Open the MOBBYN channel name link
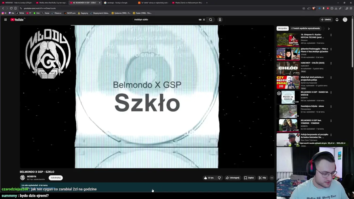Viewport: 354px width, 199px height. tap(32, 176)
